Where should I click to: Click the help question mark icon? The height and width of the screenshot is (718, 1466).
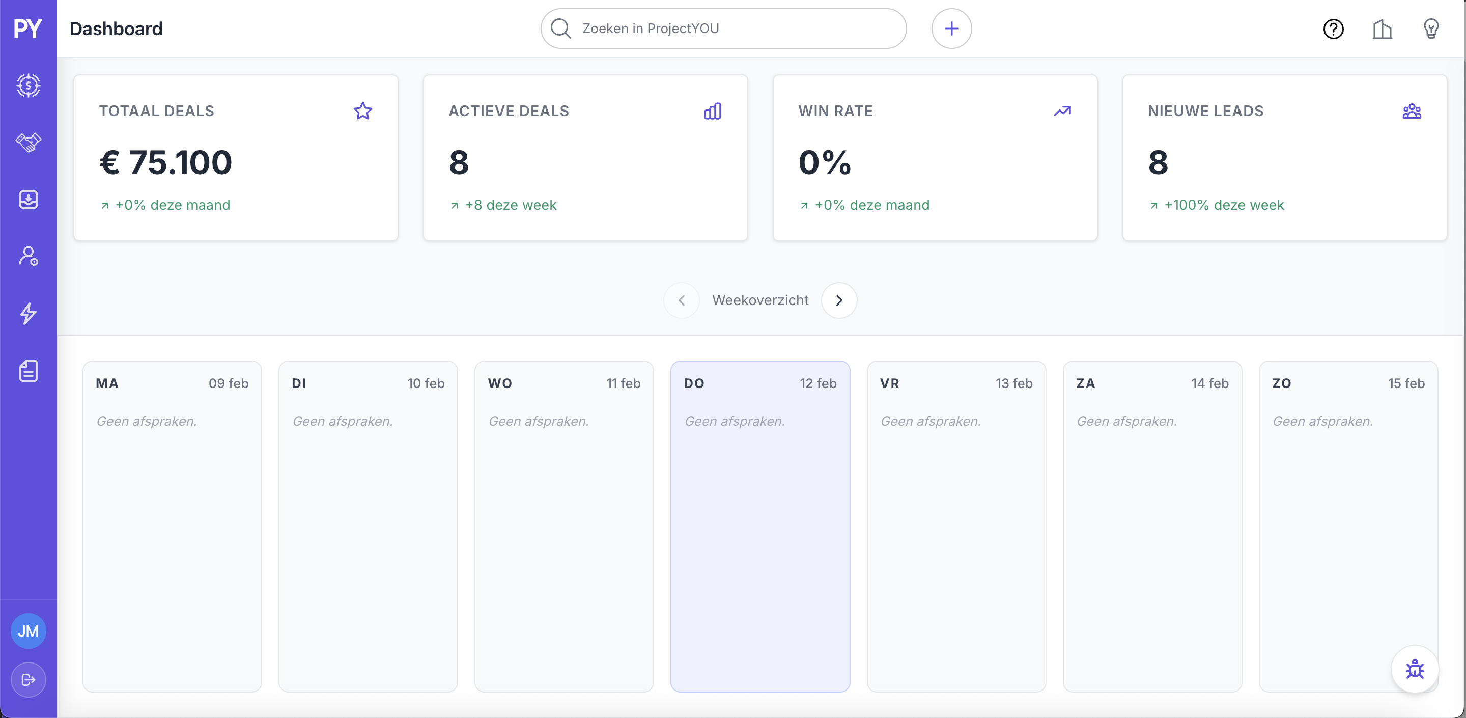coord(1333,29)
